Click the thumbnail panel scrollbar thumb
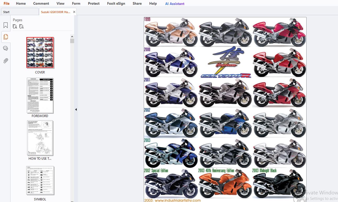338x202 pixels. (x=72, y=41)
